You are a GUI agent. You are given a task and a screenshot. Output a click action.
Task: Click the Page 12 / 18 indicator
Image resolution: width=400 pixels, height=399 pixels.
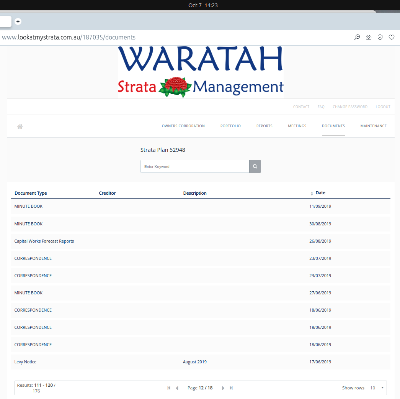tap(200, 388)
